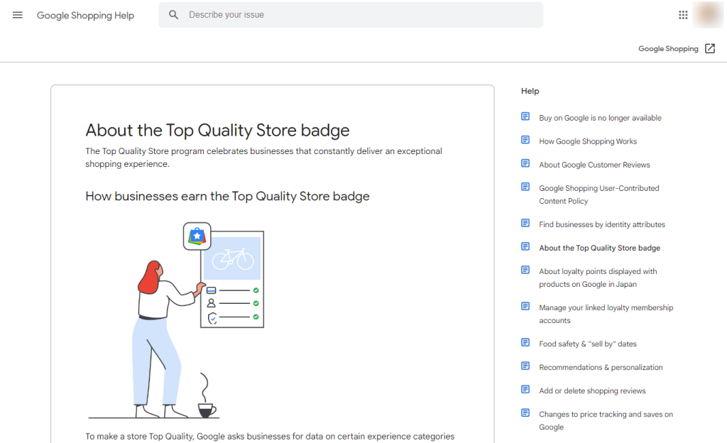Open Manage your linked loyalty membership accounts
Viewport: 727px width, 443px height.
(606, 315)
